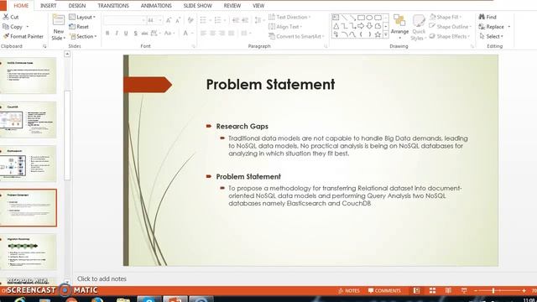Open Shape Effects dropdown
Viewport: 537px width, 302px height.
click(x=450, y=36)
